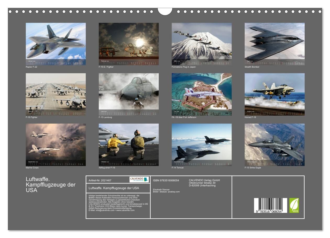This screenshot has width=330, height=238.
Task: Click the Artikel-Nr. 2021467 field
Action: [x=100, y=180]
